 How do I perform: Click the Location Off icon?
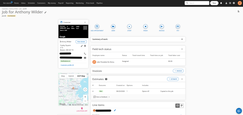point(82,108)
